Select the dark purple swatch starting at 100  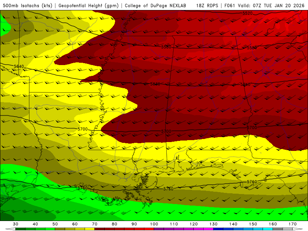click(159, 229)
